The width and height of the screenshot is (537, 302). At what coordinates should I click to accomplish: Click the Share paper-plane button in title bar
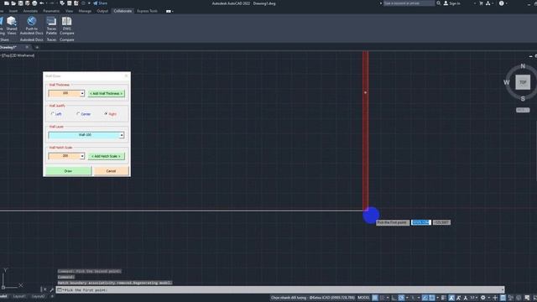(x=100, y=3)
